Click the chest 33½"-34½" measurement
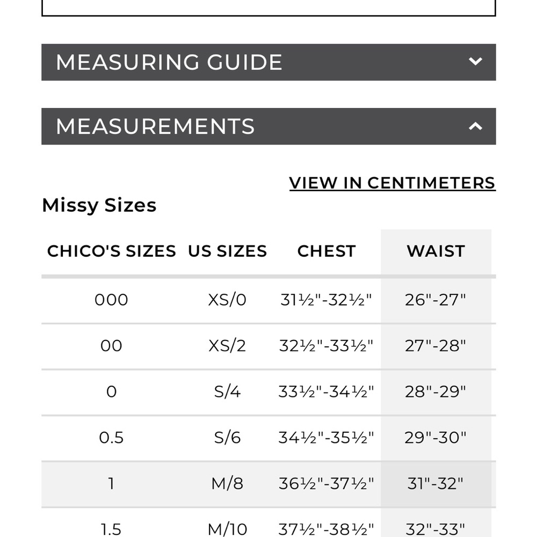Image resolution: width=537 pixels, height=537 pixels. pos(326,392)
